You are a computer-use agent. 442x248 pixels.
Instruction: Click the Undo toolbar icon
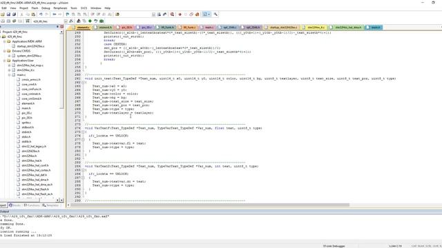tap(41, 14)
